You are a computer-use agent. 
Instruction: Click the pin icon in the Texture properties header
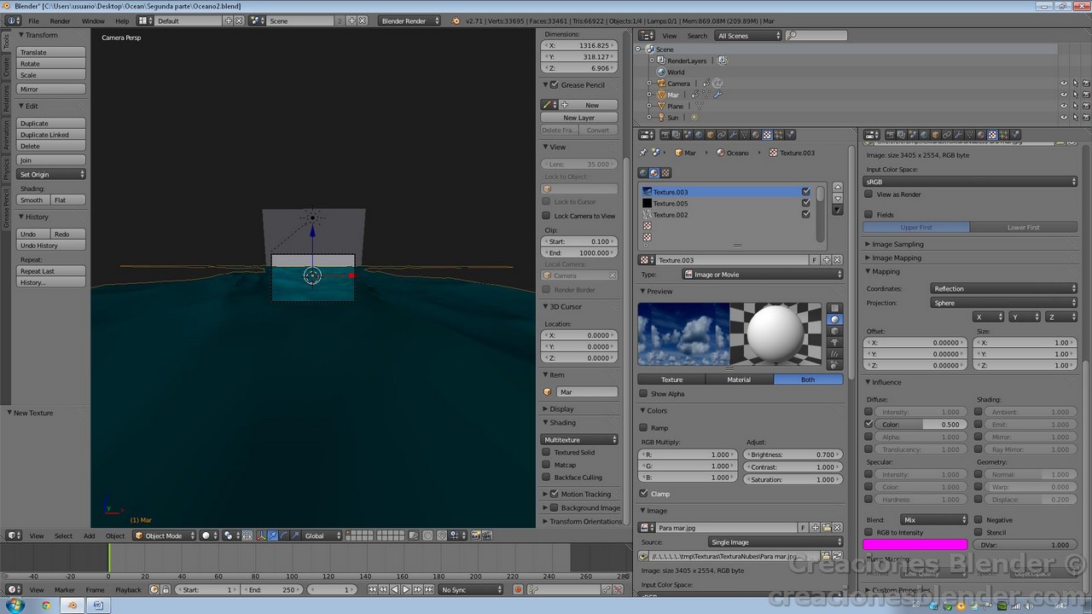642,153
